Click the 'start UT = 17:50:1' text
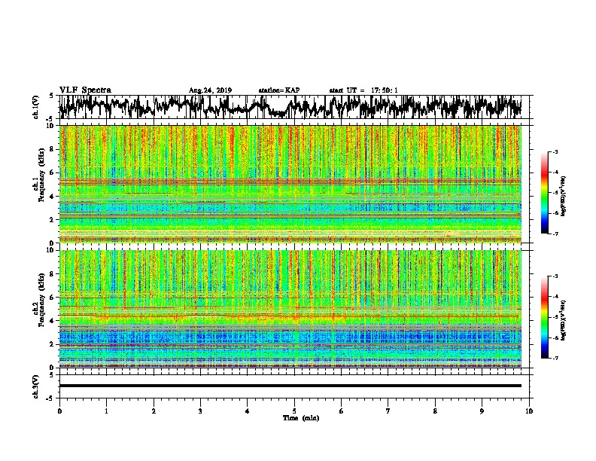This screenshot has width=596, height=461. [363, 90]
